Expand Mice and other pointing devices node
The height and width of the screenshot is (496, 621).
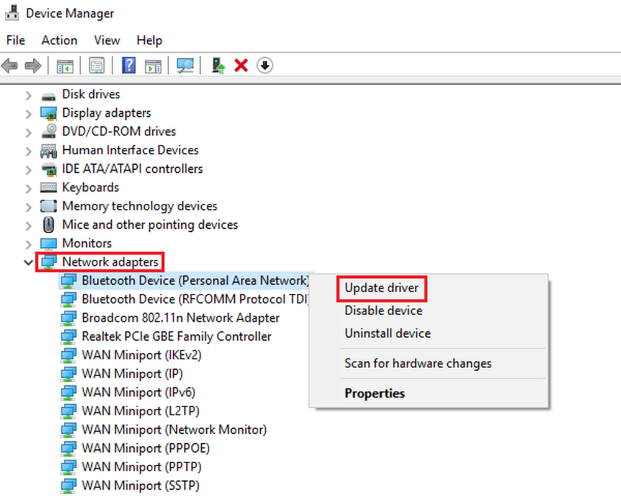[x=28, y=226]
